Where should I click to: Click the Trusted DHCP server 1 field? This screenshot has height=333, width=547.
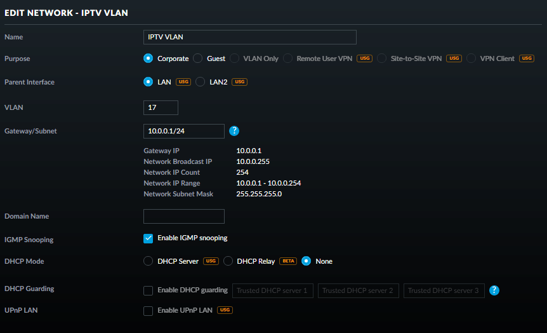[272, 290]
